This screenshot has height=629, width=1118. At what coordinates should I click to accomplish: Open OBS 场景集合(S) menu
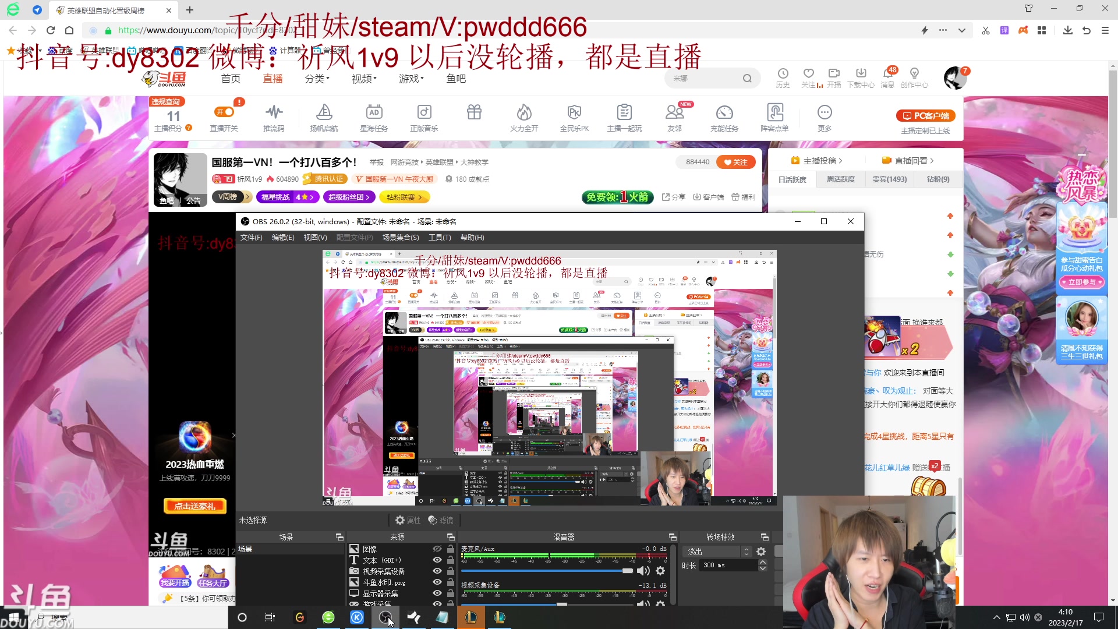(x=401, y=238)
